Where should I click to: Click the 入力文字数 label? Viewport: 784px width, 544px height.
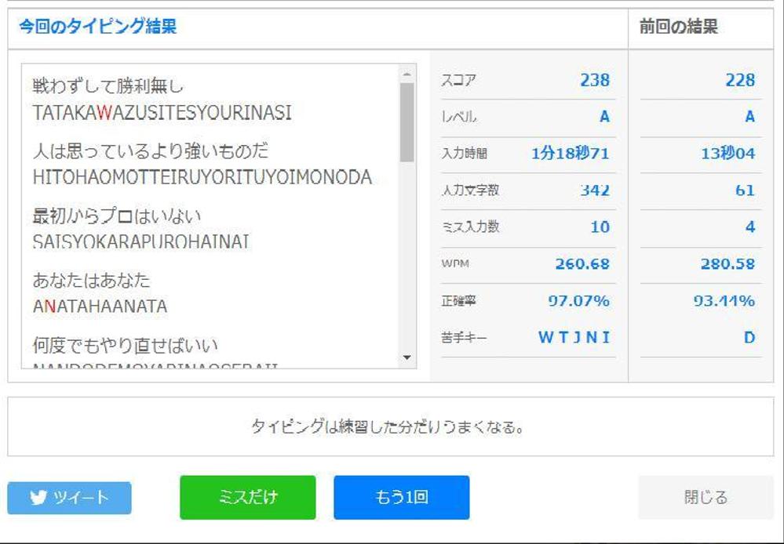[x=470, y=190]
